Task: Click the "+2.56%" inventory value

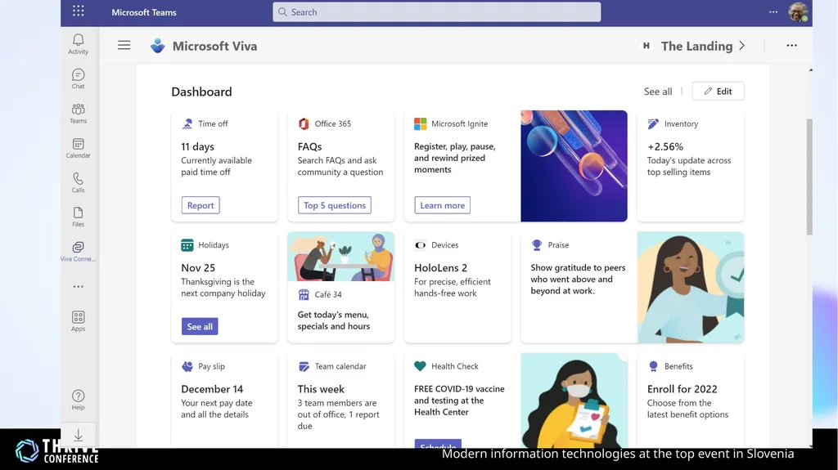Action: coord(665,146)
